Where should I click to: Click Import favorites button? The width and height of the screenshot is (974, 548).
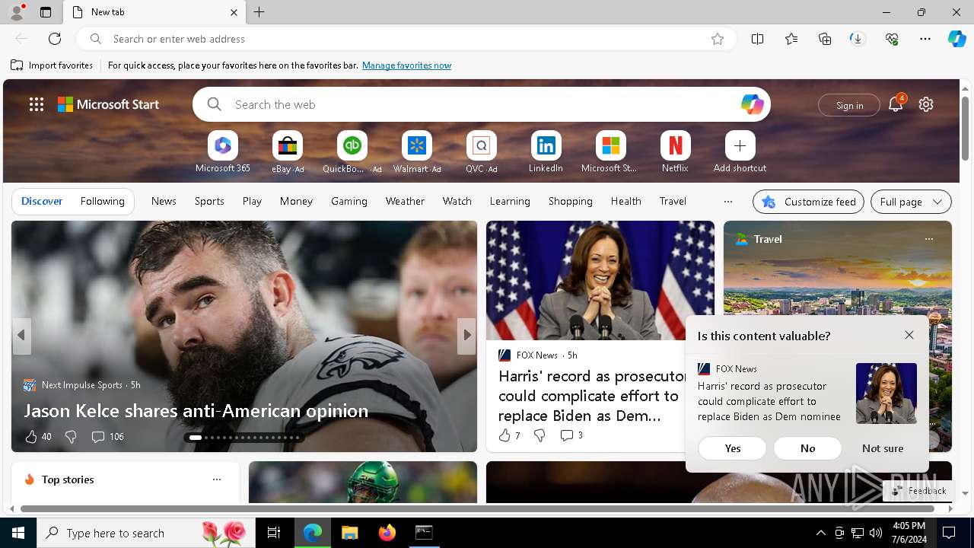click(x=52, y=65)
